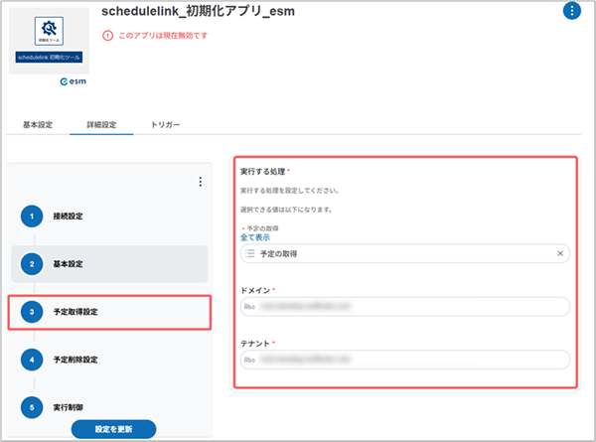
Task: Switch to the 詳細設定 tab
Action: tap(99, 125)
